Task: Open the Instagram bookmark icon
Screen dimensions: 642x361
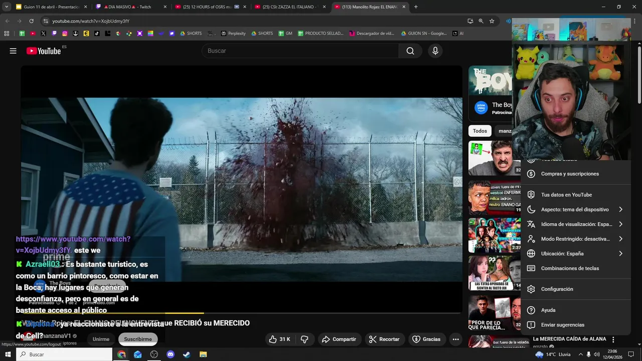Action: click(65, 34)
